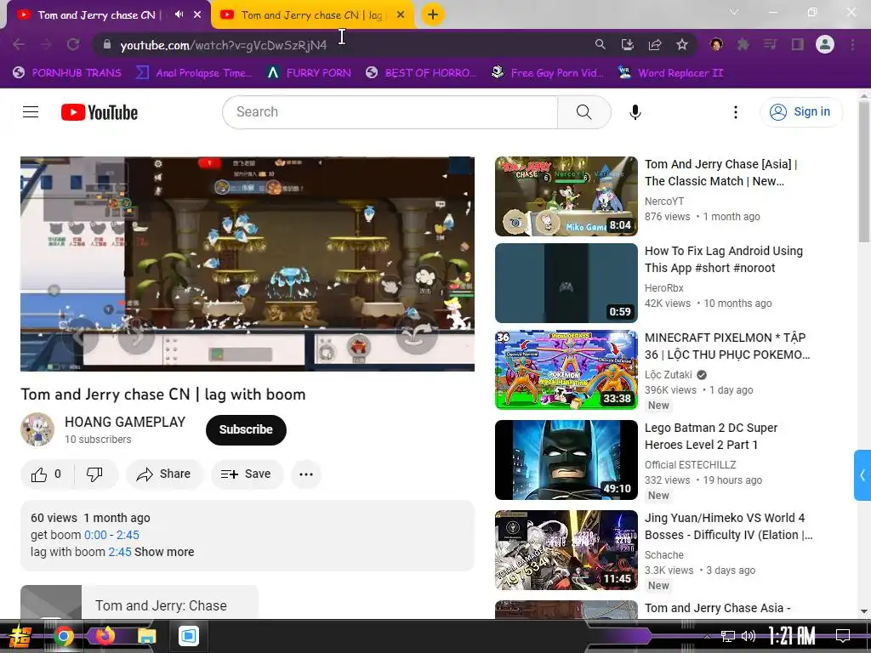Jump to timestamp 2:45 after 'get boom'

128,535
